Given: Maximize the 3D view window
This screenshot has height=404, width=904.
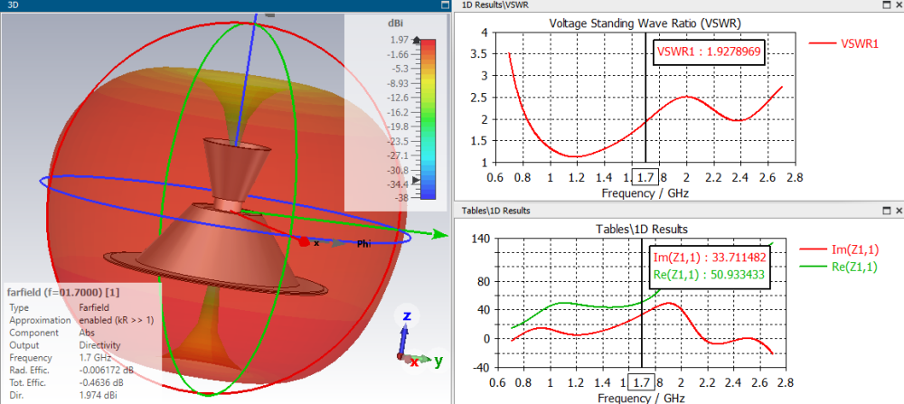Looking at the screenshot, I should 445,5.
